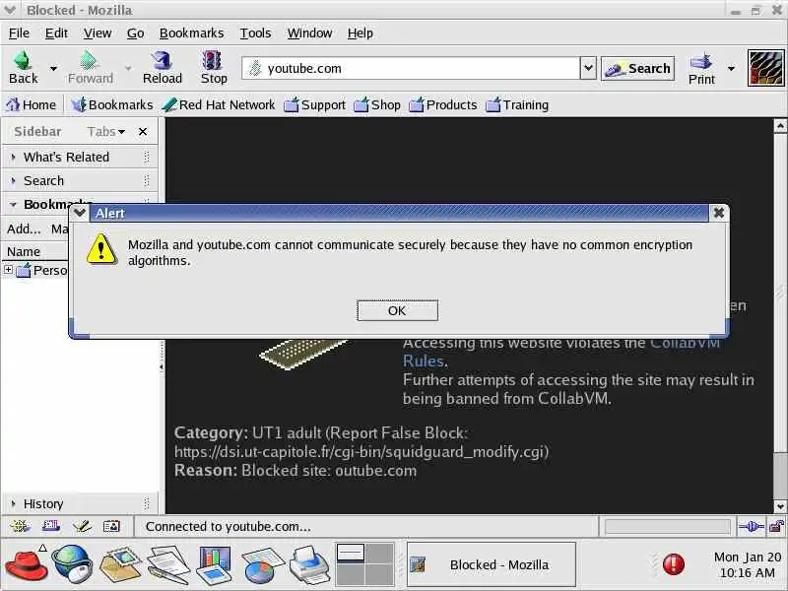Image resolution: width=788 pixels, height=591 pixels.
Task: Expand the What's Related sidebar panel
Action: (x=80, y=157)
